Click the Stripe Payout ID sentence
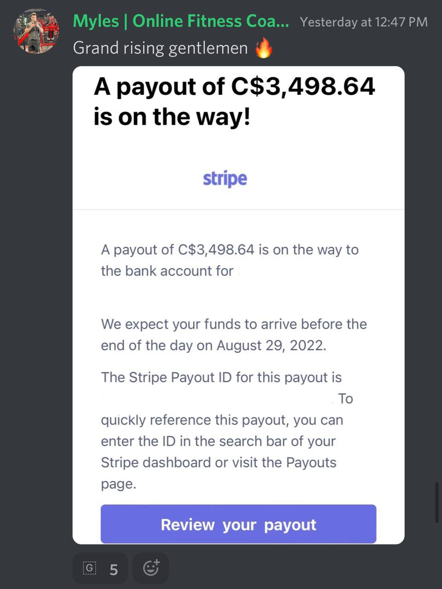This screenshot has width=442, height=589. tap(221, 377)
